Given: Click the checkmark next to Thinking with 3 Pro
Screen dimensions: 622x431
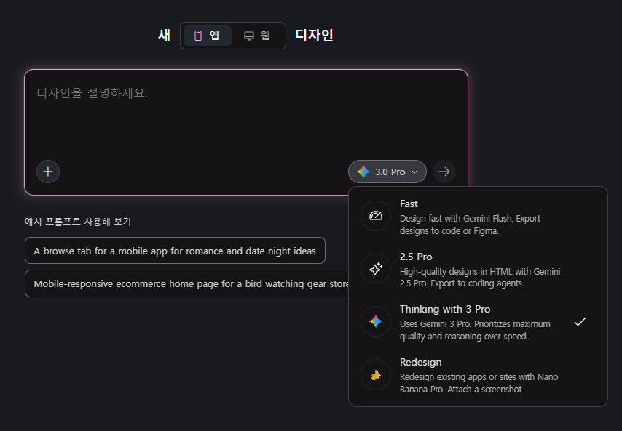Looking at the screenshot, I should click(580, 322).
